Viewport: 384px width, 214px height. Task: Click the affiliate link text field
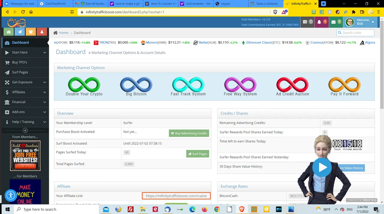click(x=176, y=196)
